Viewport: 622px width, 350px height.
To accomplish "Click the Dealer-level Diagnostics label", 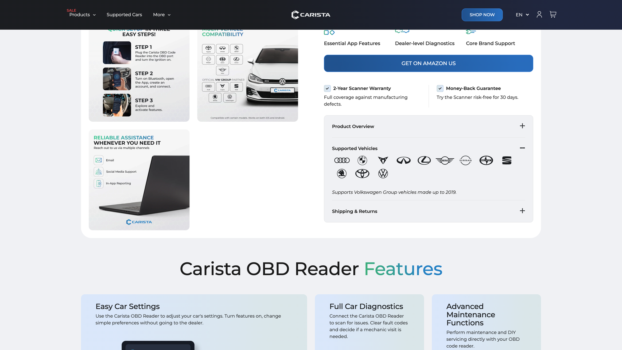I will (x=425, y=43).
